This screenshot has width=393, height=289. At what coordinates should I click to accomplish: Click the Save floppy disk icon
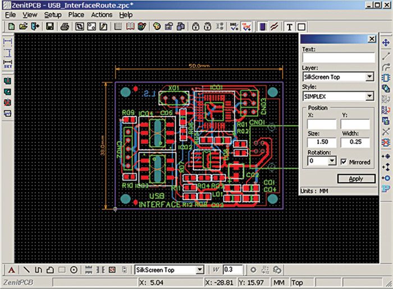point(49,26)
